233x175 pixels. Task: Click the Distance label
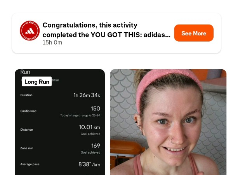(x=26, y=129)
